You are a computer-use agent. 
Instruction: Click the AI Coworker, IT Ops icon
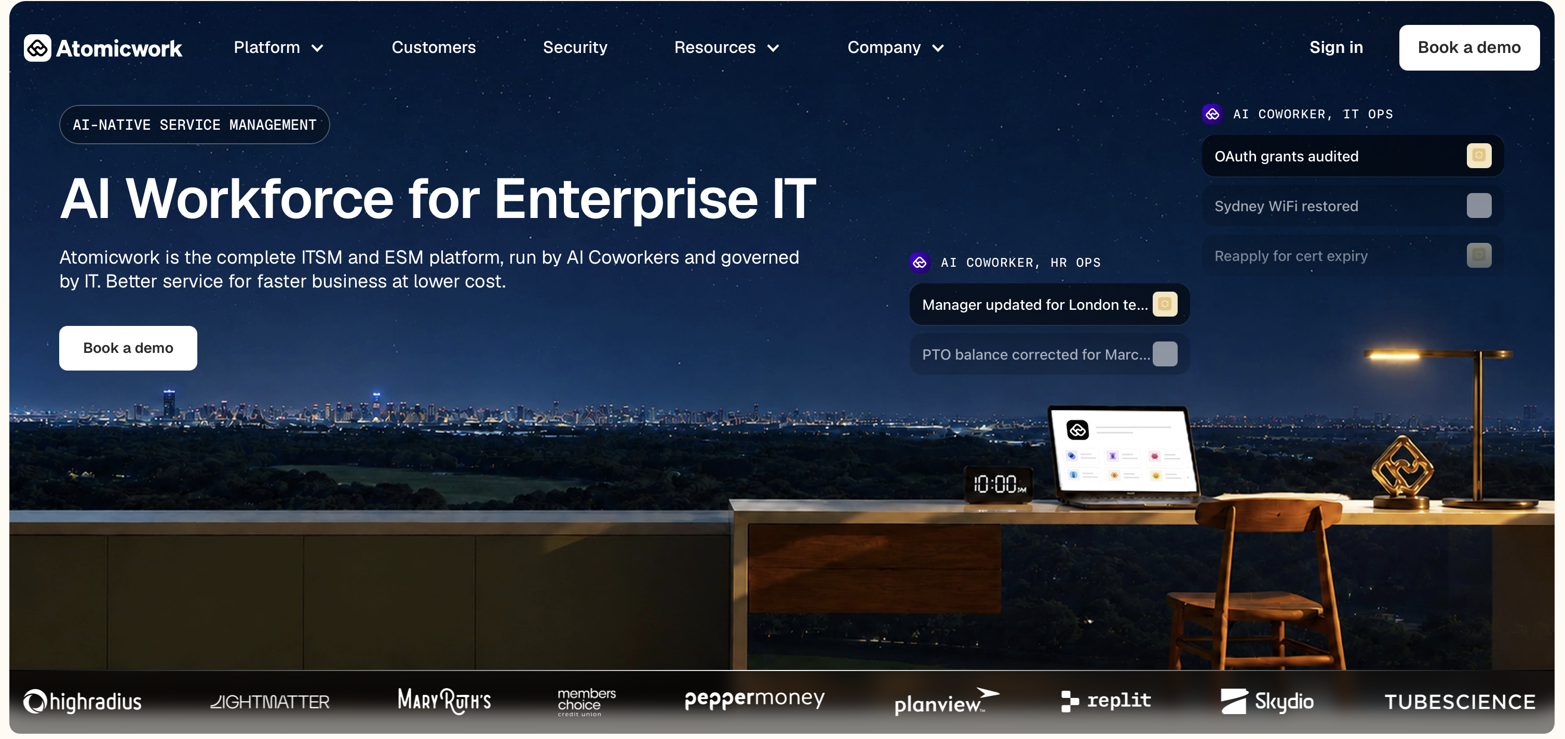coord(1212,114)
